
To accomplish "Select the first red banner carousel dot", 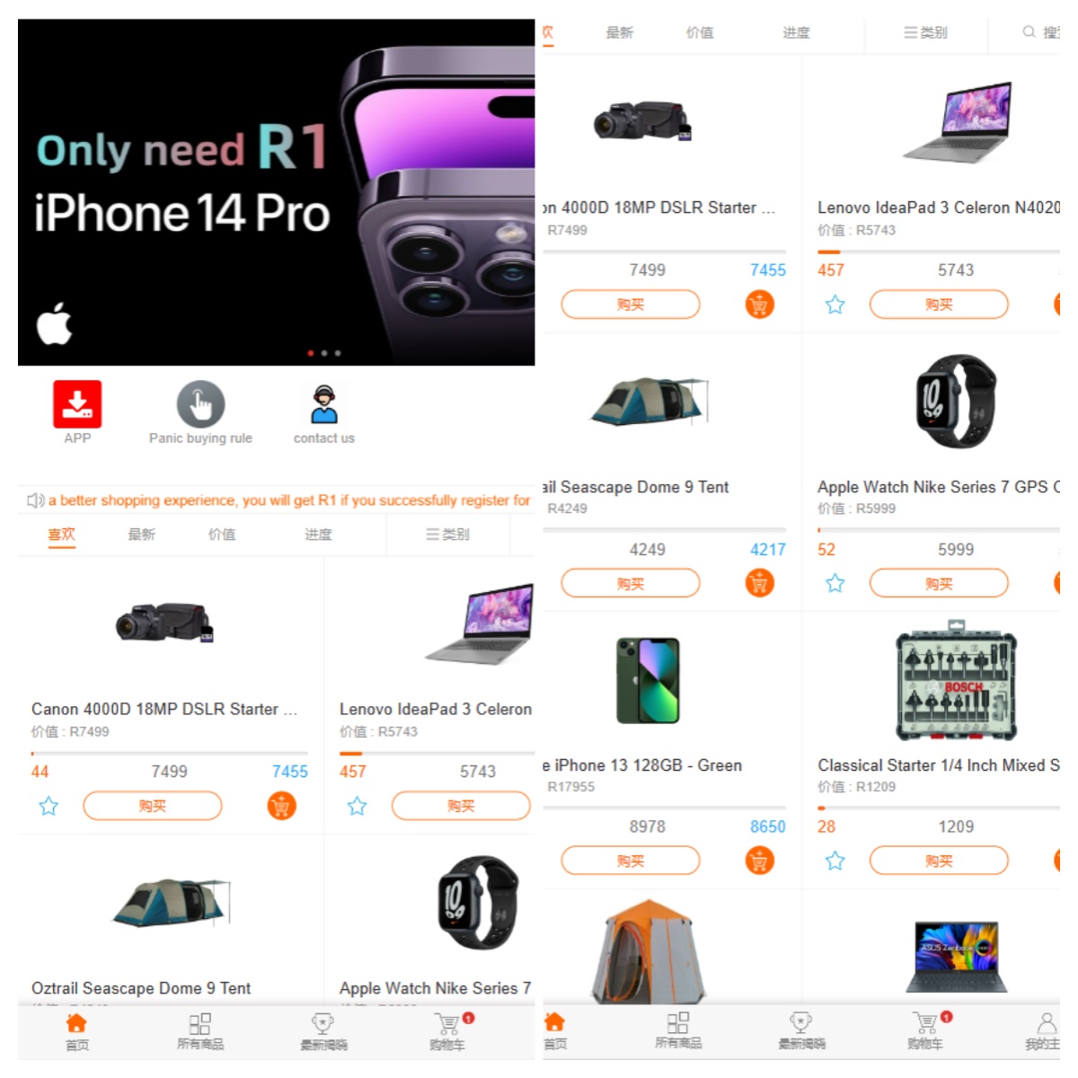I will (311, 353).
